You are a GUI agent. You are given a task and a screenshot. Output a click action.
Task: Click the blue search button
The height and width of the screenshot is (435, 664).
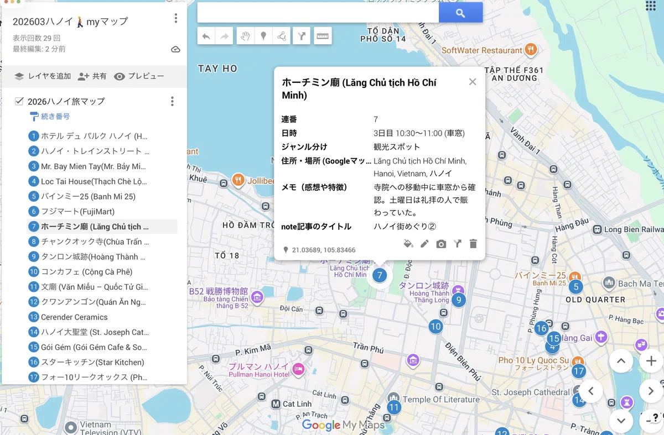[x=460, y=13]
